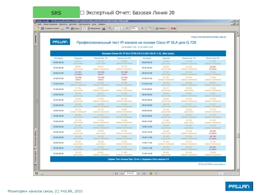Jump to the last page
Viewport: 260px width, 195px height.
pos(144,174)
